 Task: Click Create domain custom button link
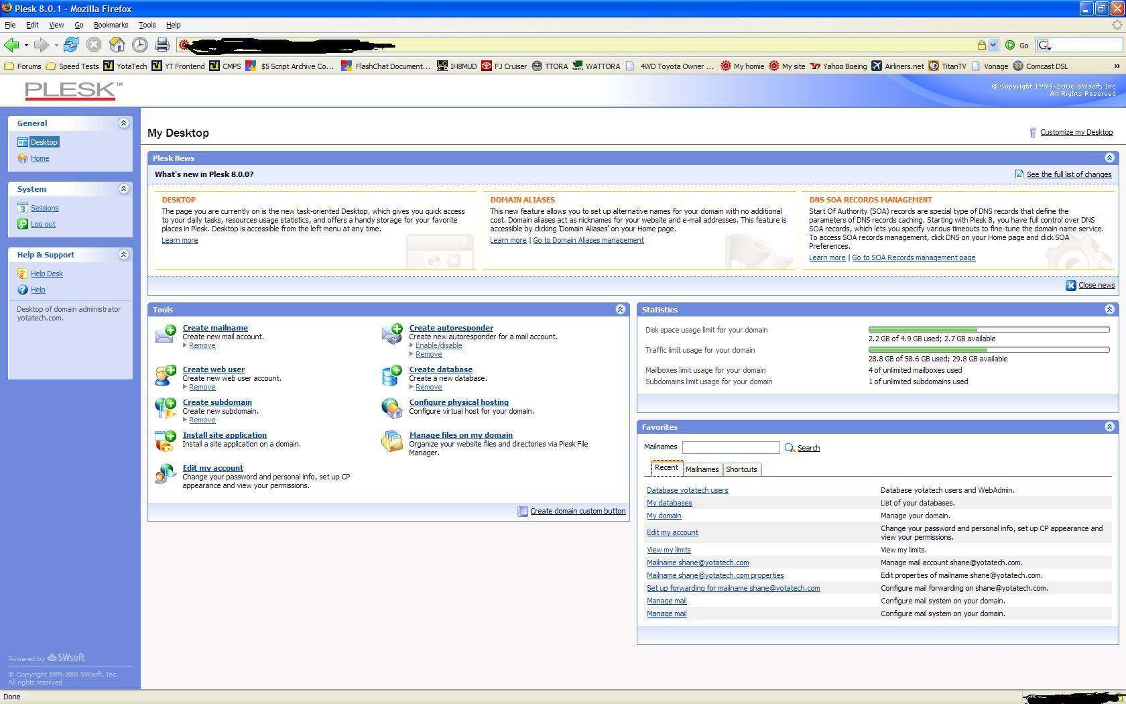[x=578, y=511]
